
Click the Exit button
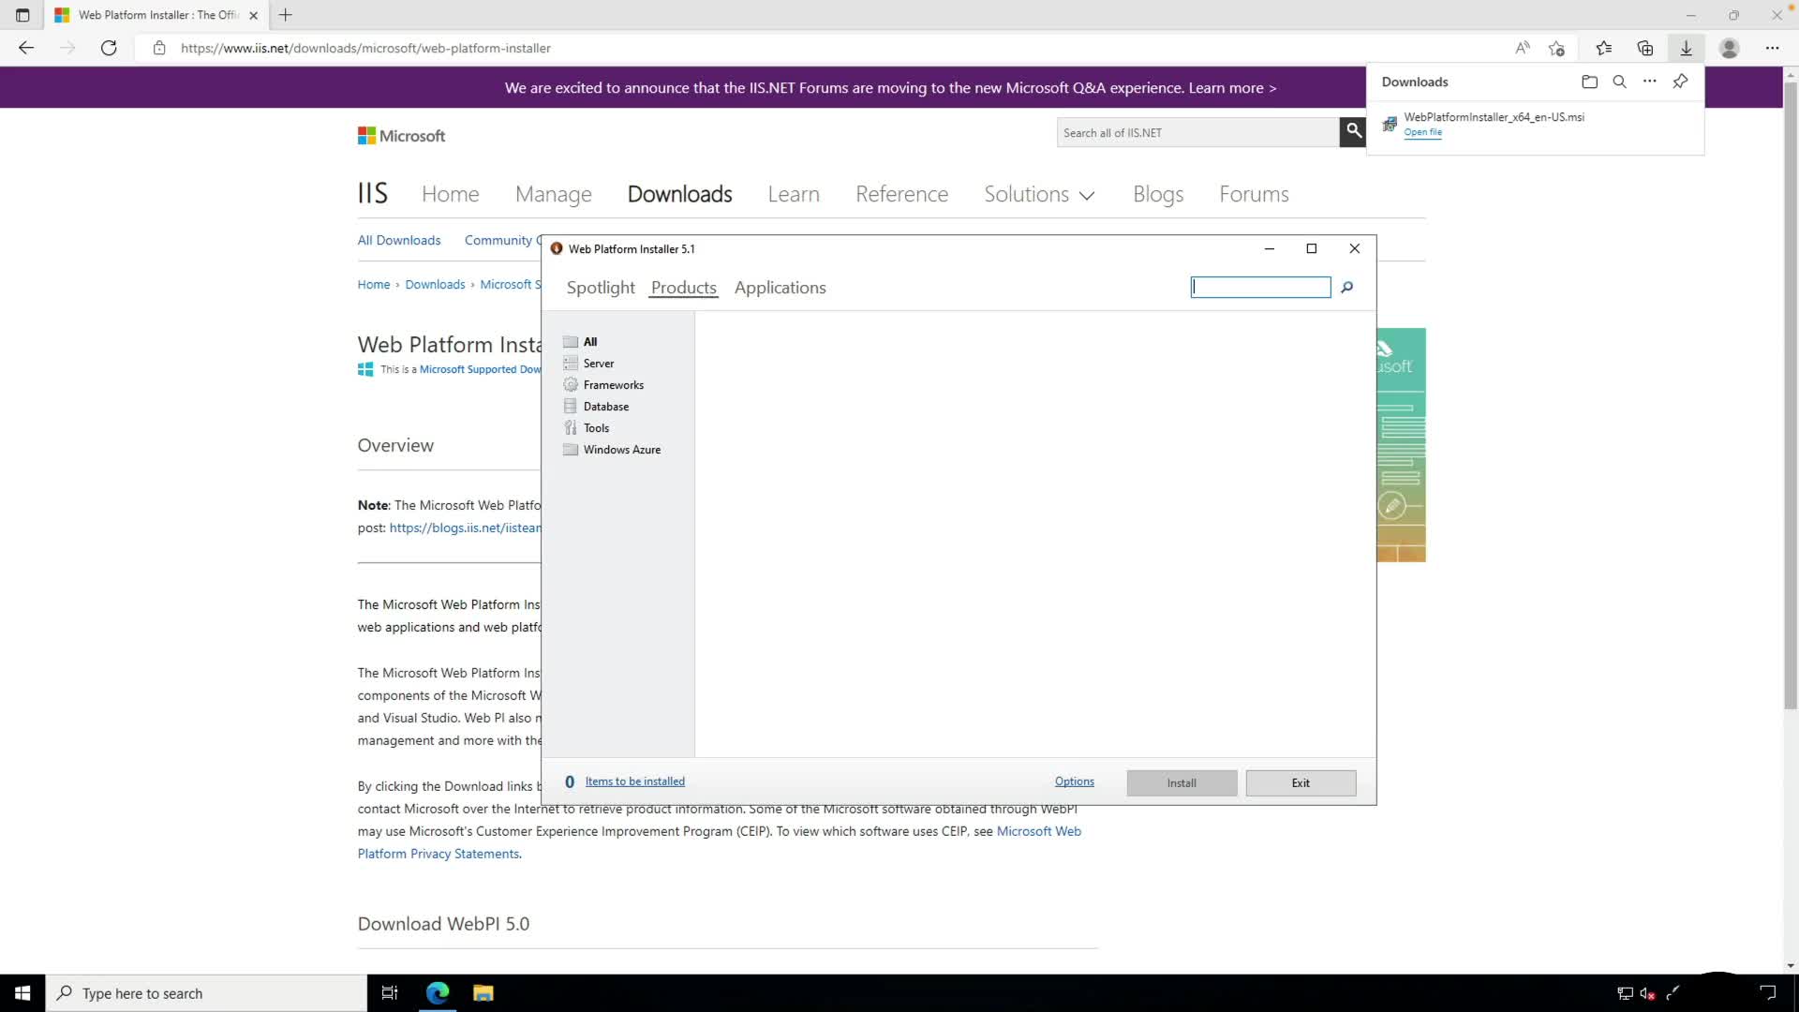pos(1301,783)
